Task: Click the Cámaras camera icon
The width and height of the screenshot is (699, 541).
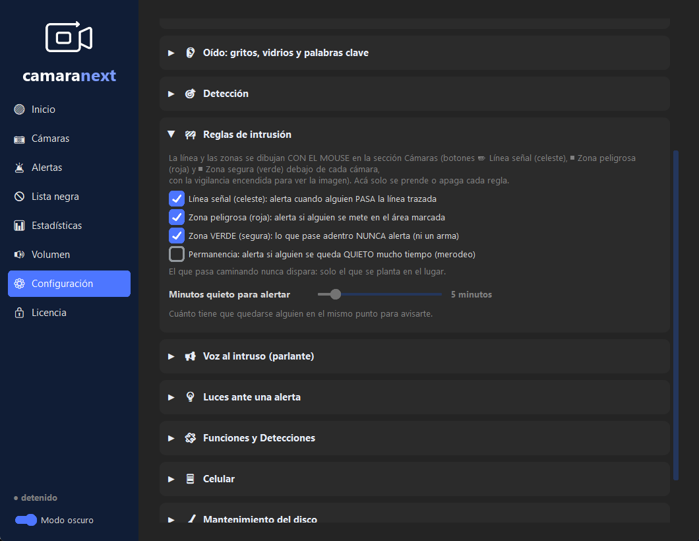Action: tap(19, 139)
